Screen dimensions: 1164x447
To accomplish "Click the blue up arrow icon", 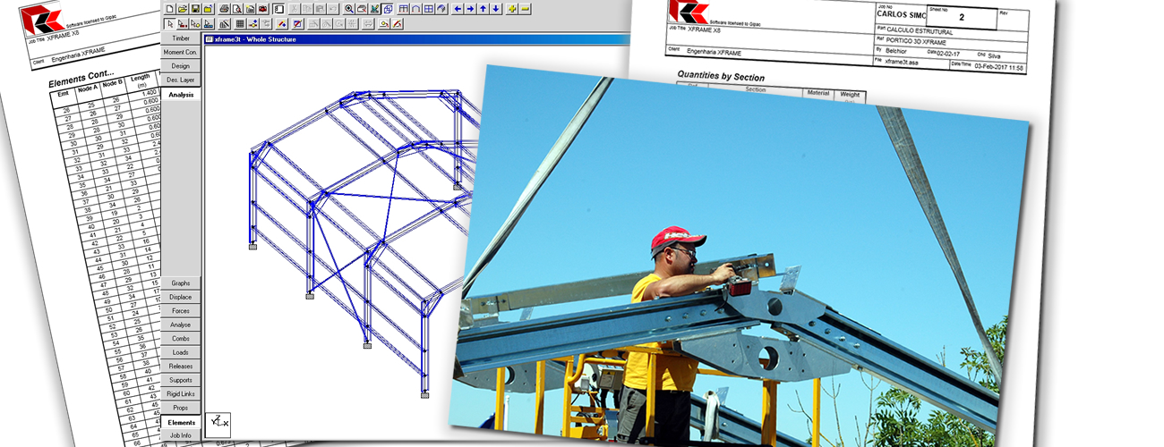I will [483, 9].
